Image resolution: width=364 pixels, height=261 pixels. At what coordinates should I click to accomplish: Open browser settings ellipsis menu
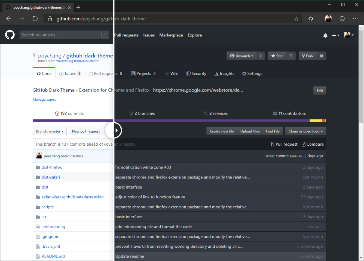coord(355,19)
